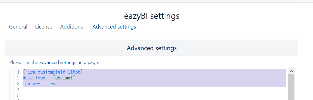Select the Additional tab
Screen dimensions: 313x100
[72, 27]
